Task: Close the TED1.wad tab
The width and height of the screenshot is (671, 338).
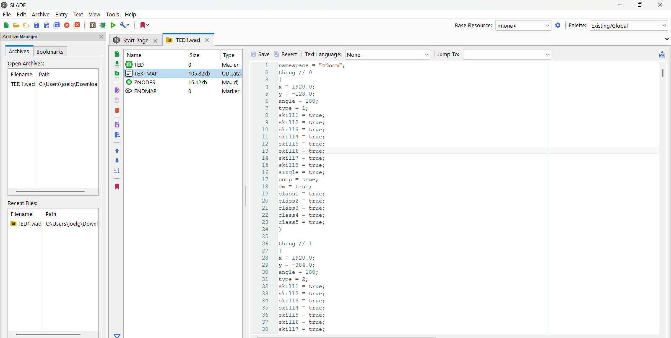Action: [x=207, y=40]
